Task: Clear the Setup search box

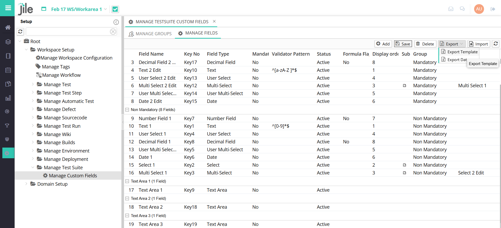Action: 113,32
